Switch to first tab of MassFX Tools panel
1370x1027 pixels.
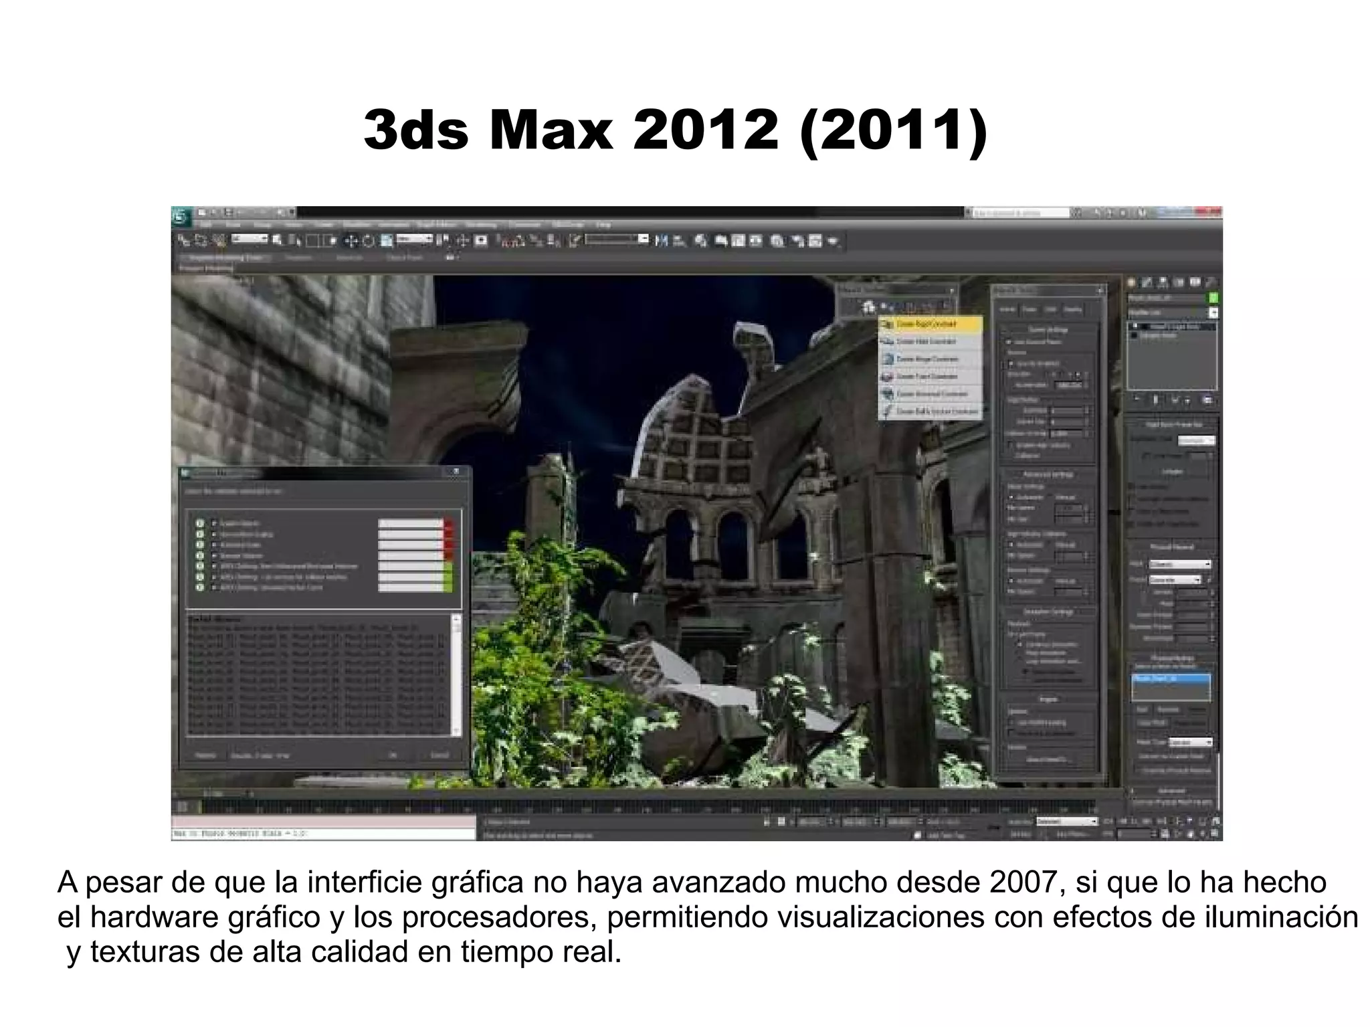(1007, 310)
